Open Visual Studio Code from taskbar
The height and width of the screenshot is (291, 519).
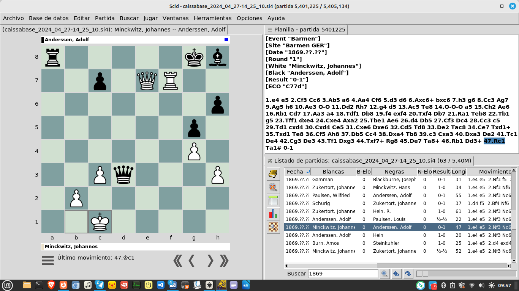tap(160, 285)
